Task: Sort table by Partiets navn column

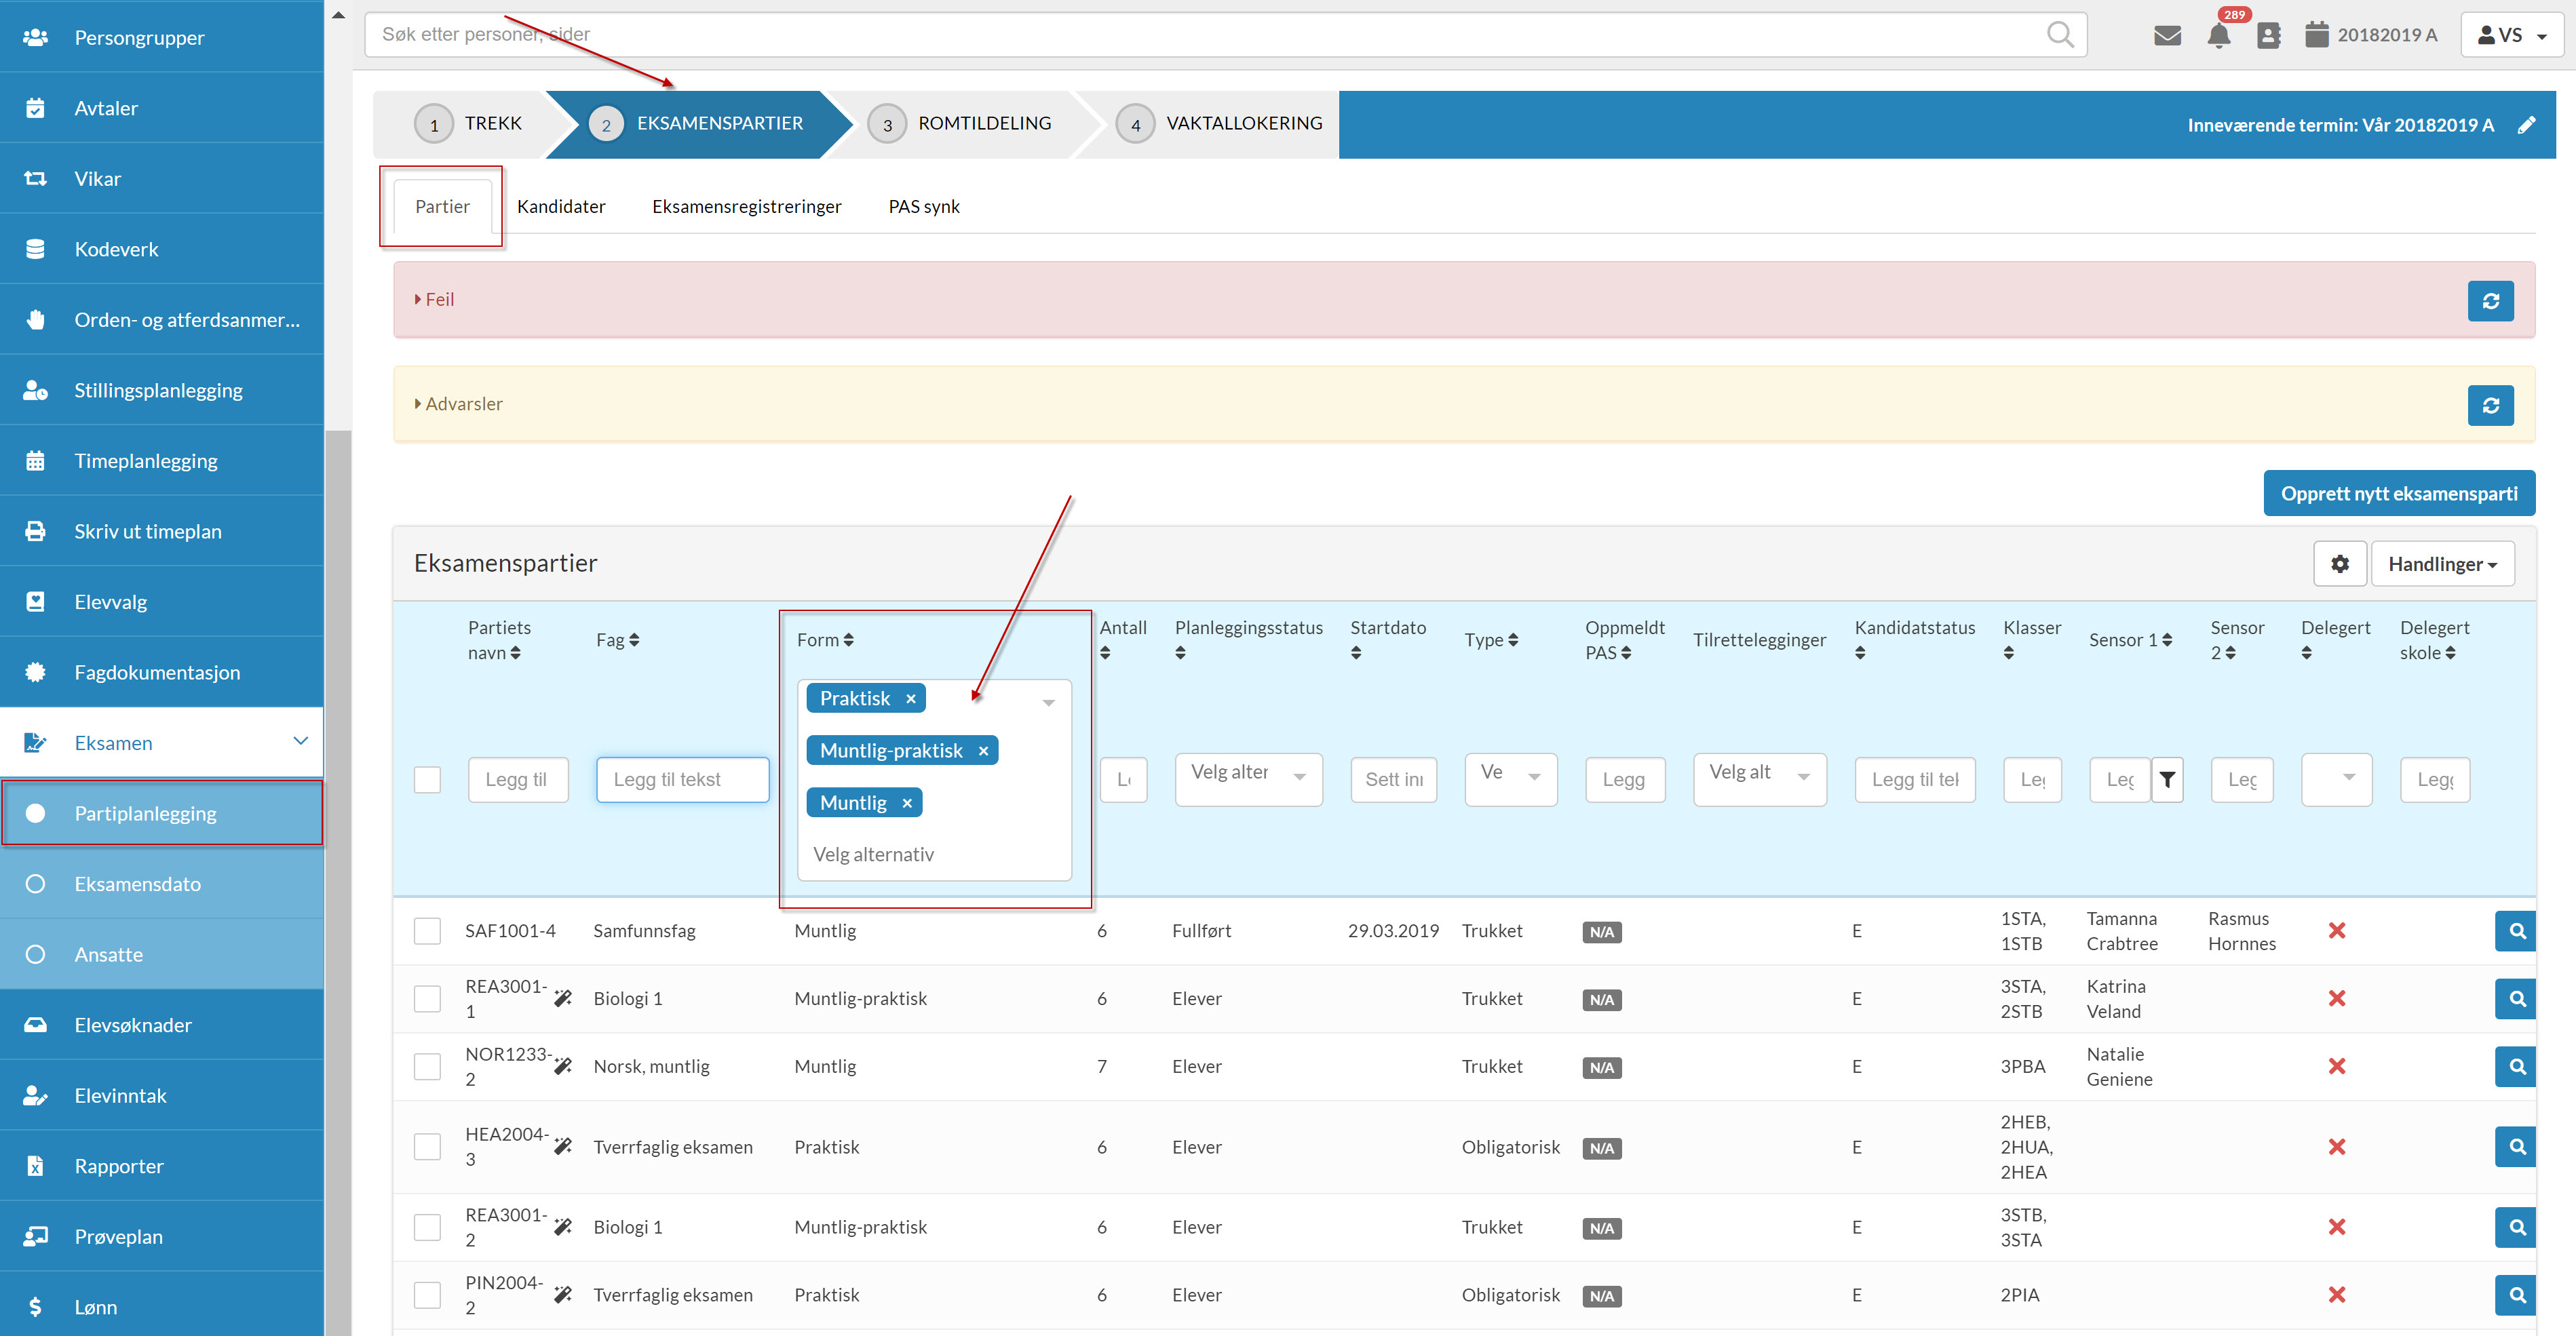Action: coord(499,640)
